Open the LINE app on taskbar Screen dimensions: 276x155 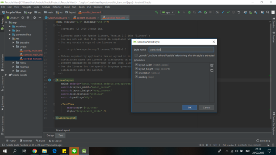click(74, 151)
